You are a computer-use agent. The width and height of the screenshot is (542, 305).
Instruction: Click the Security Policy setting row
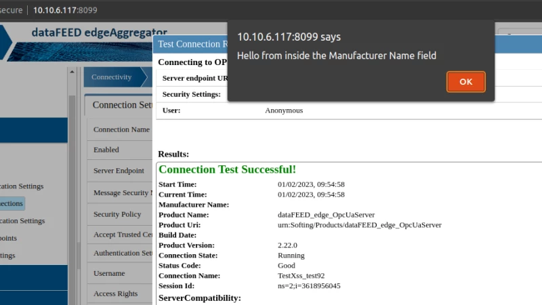[x=117, y=214]
